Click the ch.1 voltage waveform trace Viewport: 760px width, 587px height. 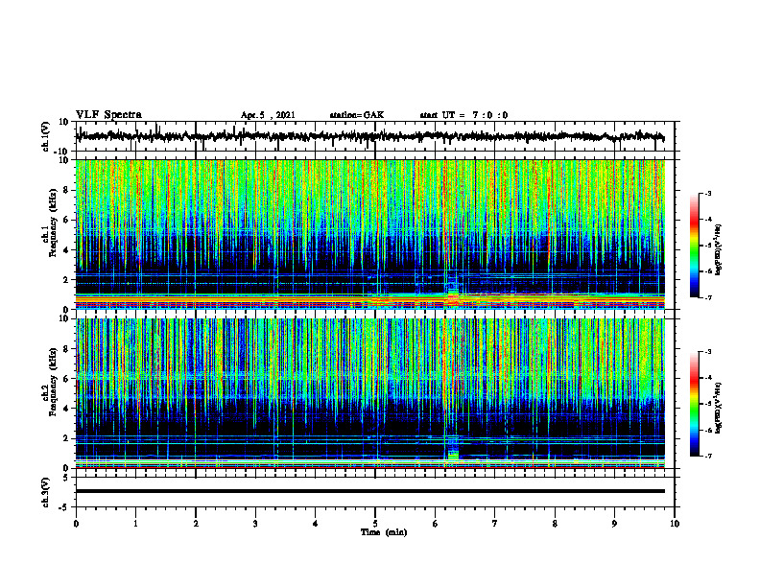tap(369, 136)
